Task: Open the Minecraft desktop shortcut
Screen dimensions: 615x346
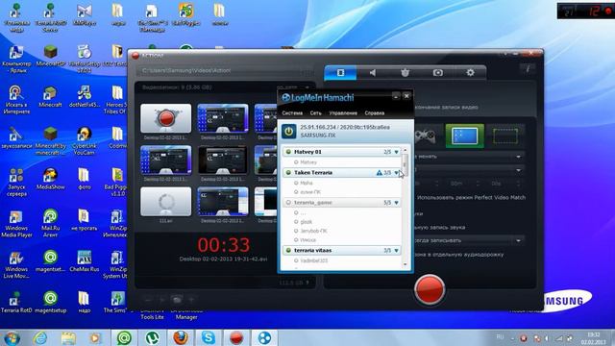Action: coord(51,97)
